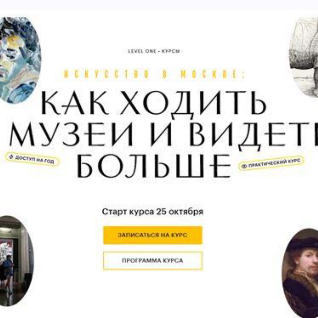Viewport: 318px width, 318px height.
Task: Open «Программа курса» outlined button
Action: coord(153,261)
